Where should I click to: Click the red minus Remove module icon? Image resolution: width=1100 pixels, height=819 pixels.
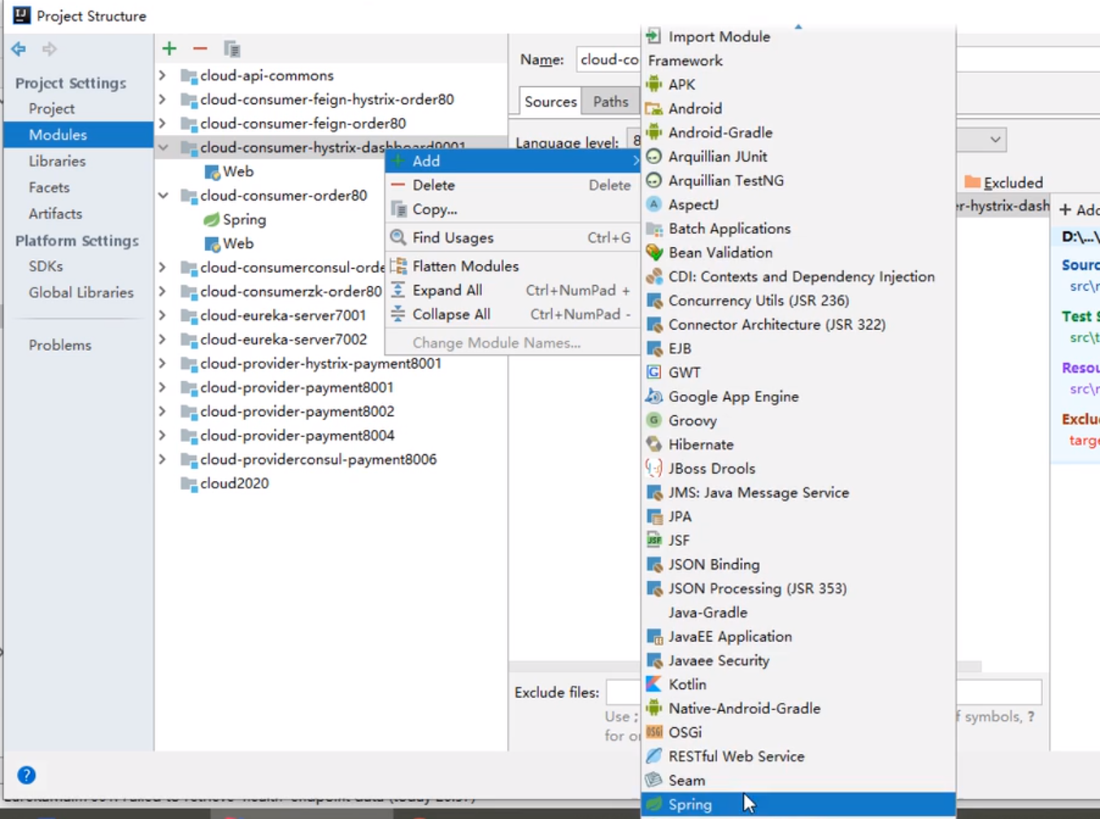point(200,49)
